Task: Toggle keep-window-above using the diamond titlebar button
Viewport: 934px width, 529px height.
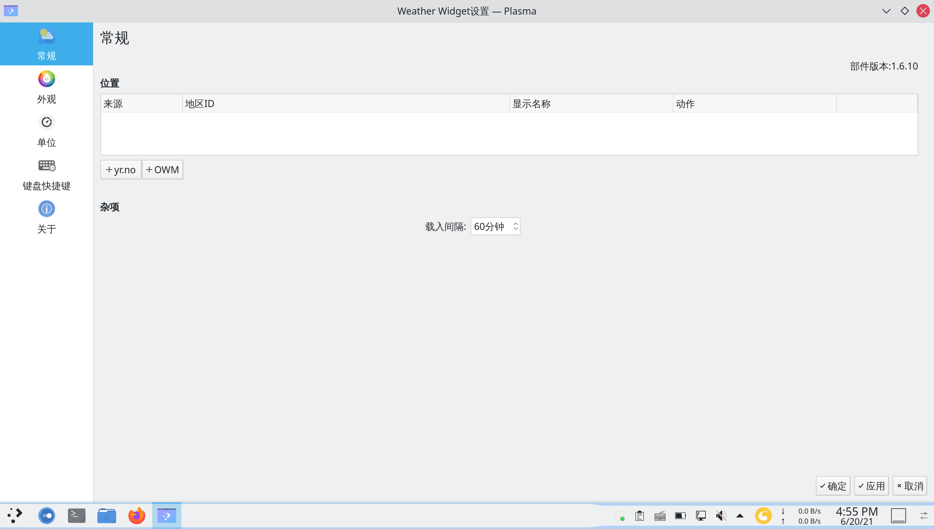Action: (904, 11)
